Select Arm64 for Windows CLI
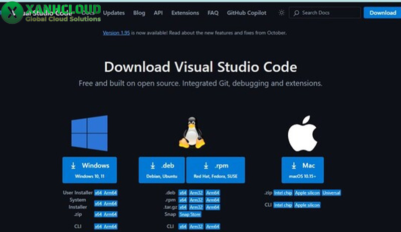Screen dimensions: 401x232 110,226
